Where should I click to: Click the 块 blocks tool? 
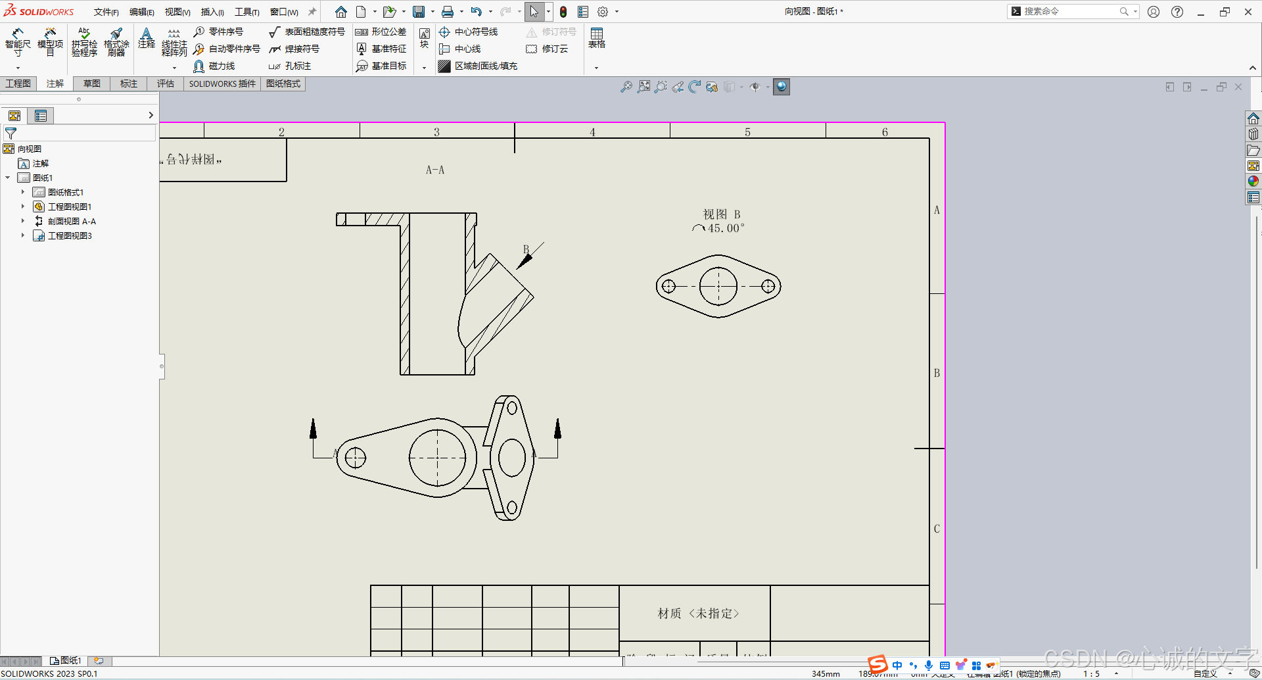coord(425,38)
